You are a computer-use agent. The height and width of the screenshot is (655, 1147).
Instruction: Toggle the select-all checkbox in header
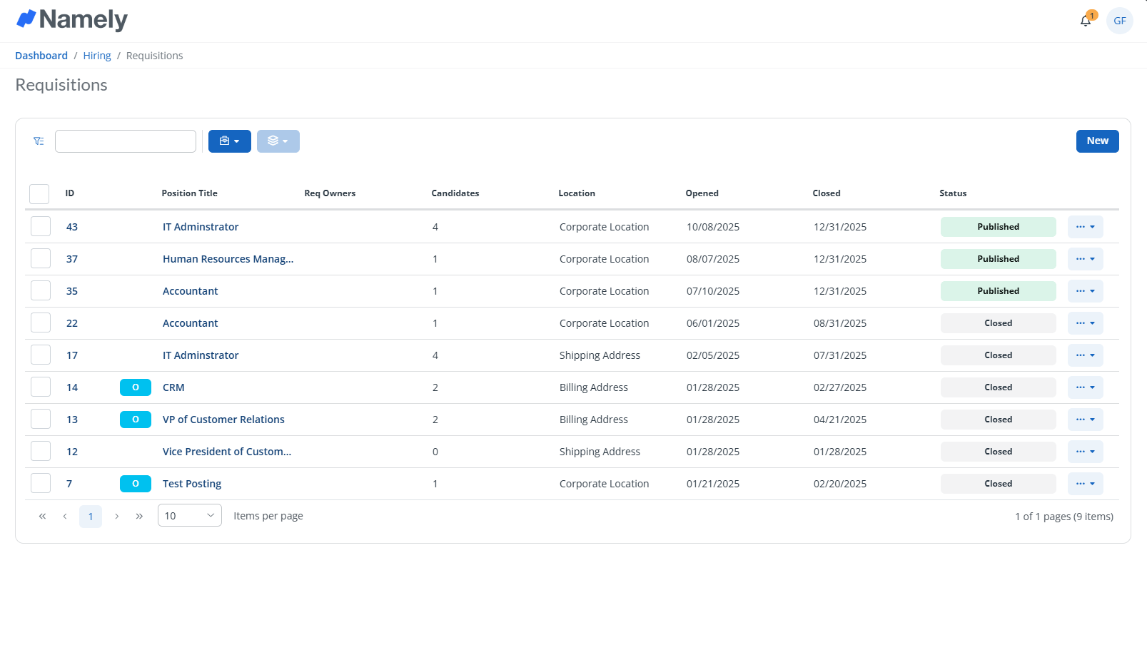click(39, 194)
